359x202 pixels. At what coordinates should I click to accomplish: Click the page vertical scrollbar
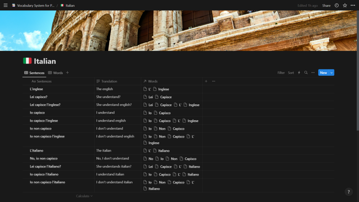click(358, 71)
